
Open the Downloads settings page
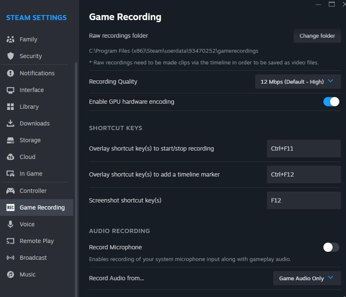click(x=35, y=123)
